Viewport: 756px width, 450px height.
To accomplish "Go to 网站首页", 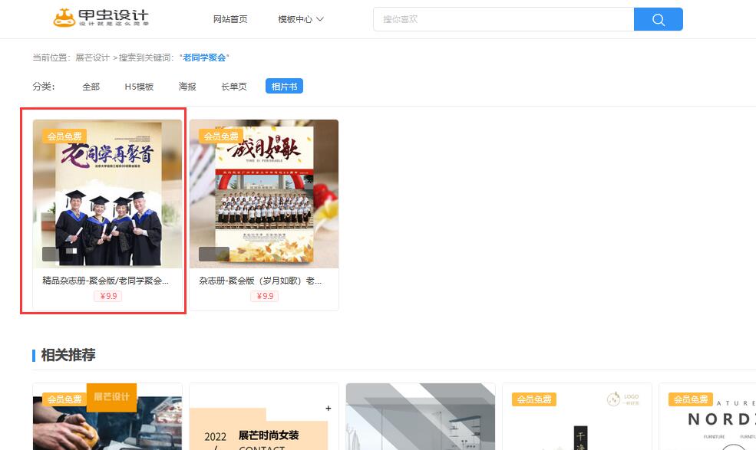I will (x=230, y=19).
